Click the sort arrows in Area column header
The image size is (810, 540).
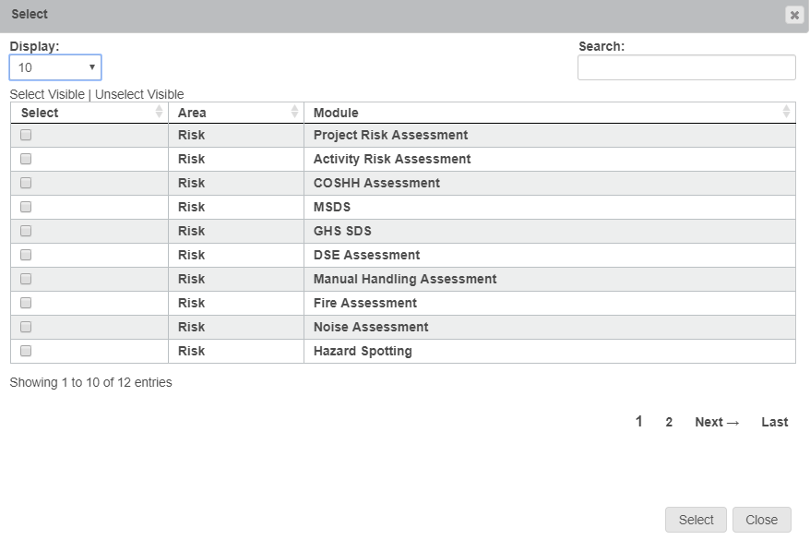pyautogui.click(x=294, y=112)
